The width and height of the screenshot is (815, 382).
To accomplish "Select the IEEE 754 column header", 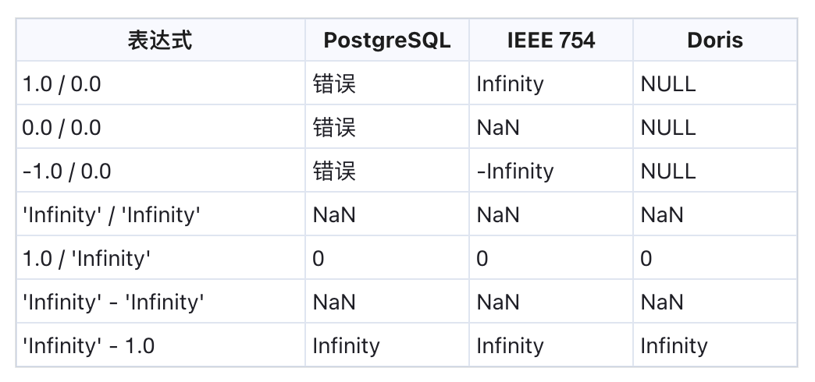I will (x=550, y=40).
